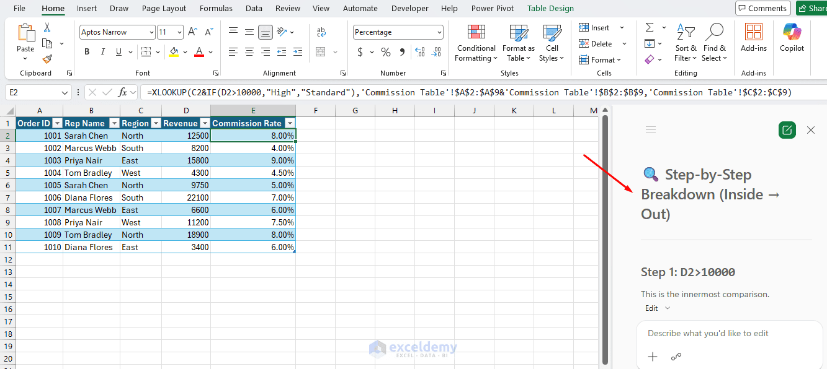827x369 pixels.
Task: Open the font size dropdown
Action: 179,32
